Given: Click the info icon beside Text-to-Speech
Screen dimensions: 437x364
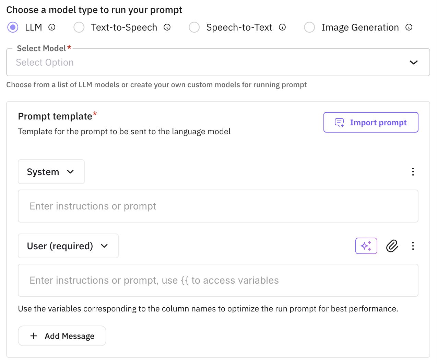Looking at the screenshot, I should [167, 27].
